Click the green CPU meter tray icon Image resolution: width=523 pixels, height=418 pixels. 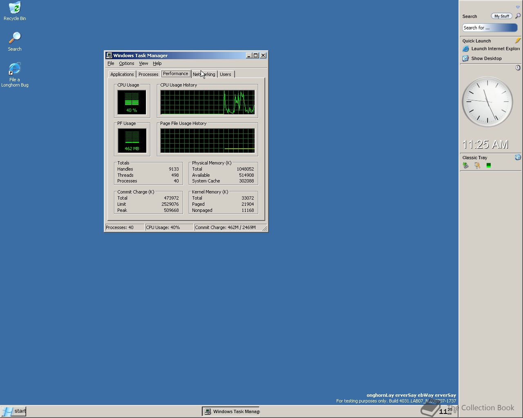click(x=489, y=165)
